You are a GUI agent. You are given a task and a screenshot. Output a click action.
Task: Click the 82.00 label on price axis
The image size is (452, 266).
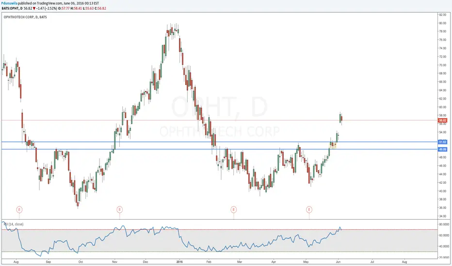442,15
